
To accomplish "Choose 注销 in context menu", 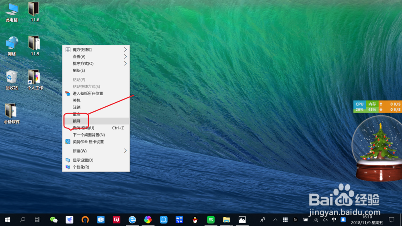I will click(x=96, y=107).
